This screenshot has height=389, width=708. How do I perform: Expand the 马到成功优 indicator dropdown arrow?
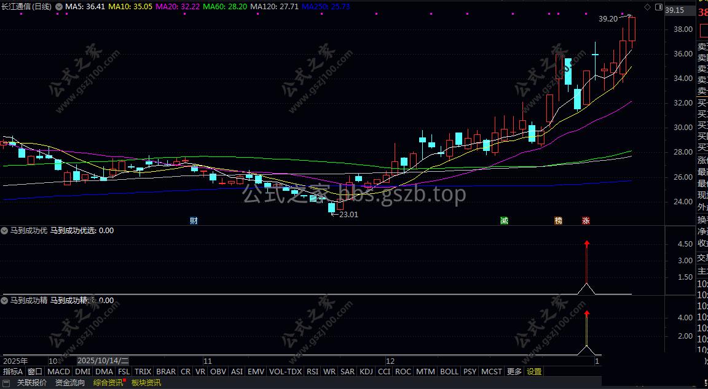[5, 230]
